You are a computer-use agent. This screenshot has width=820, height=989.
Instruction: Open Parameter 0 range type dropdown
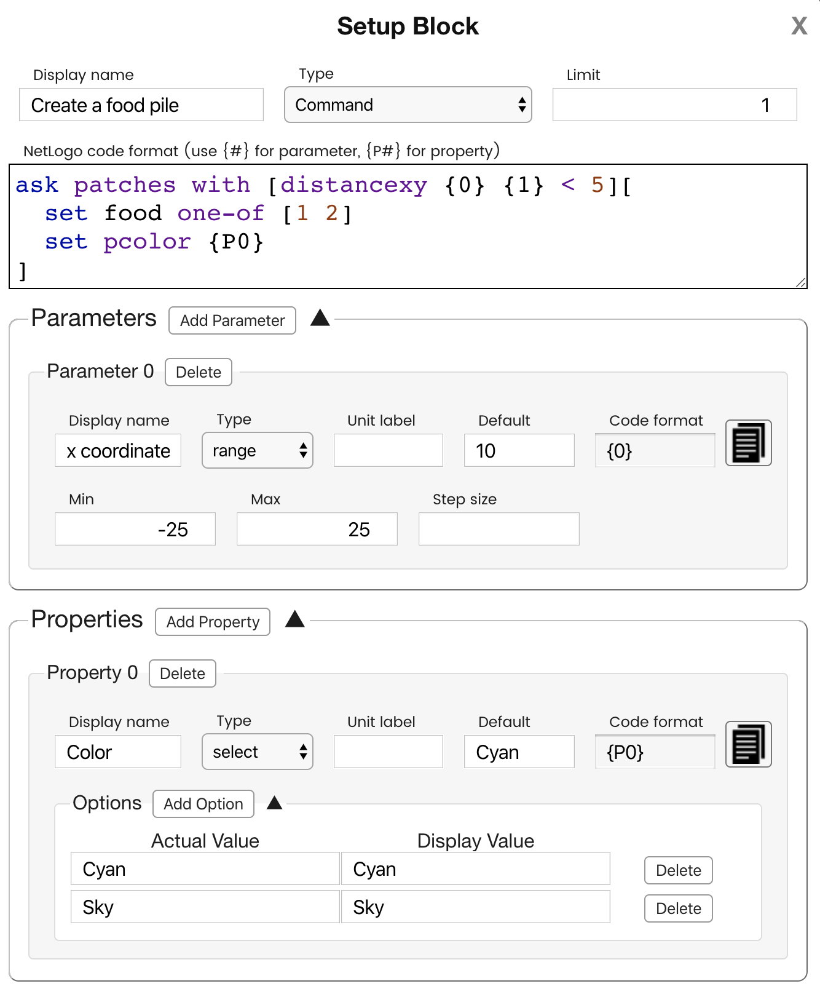(x=258, y=450)
